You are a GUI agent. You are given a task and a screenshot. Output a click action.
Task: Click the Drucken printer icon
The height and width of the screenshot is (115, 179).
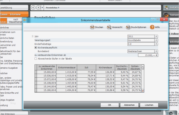92,27
